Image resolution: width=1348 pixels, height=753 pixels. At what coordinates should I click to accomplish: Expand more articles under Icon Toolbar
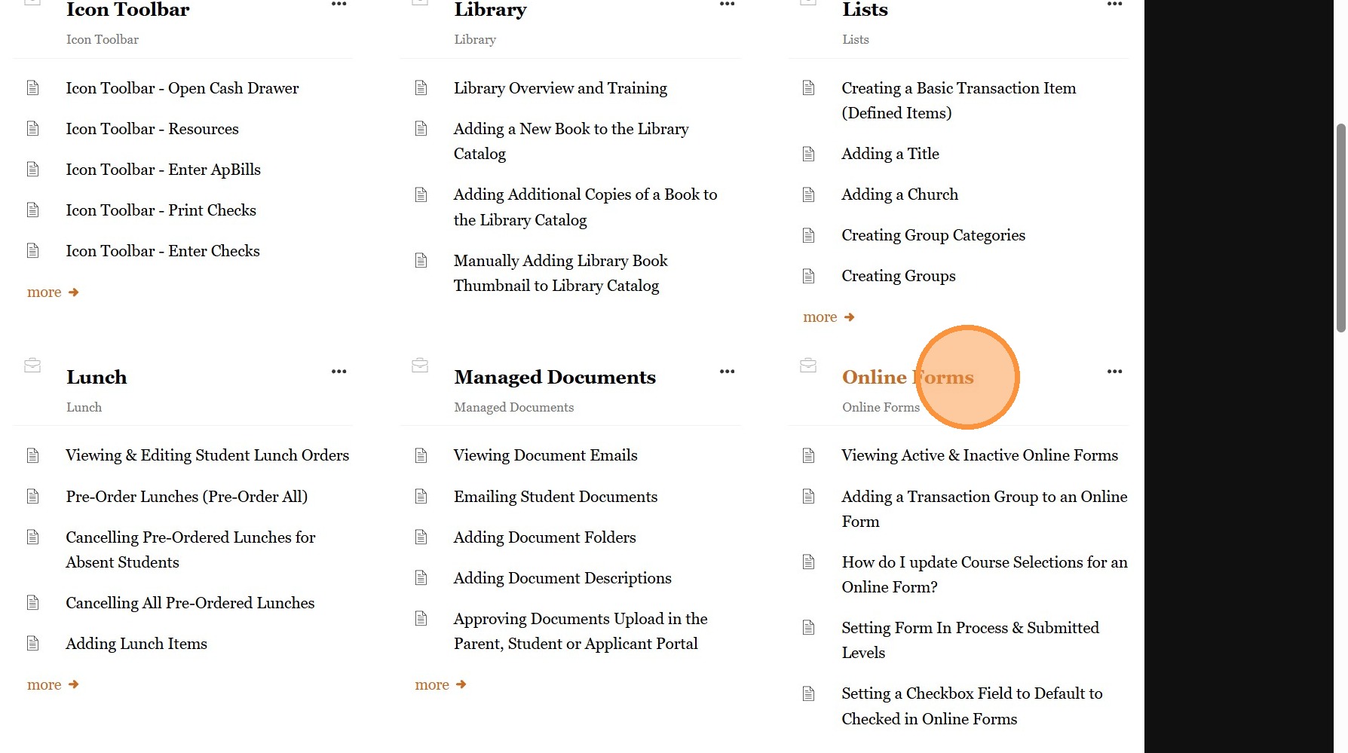tap(53, 292)
